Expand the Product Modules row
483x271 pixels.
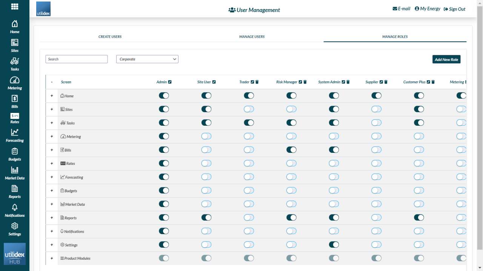click(51, 258)
